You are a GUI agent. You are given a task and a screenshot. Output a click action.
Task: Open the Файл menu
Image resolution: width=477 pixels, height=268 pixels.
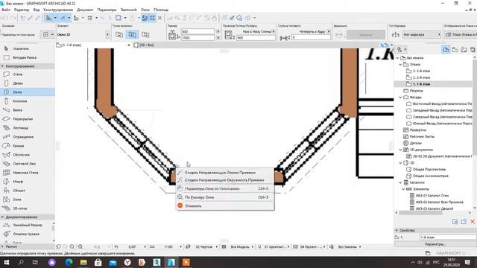[5, 10]
